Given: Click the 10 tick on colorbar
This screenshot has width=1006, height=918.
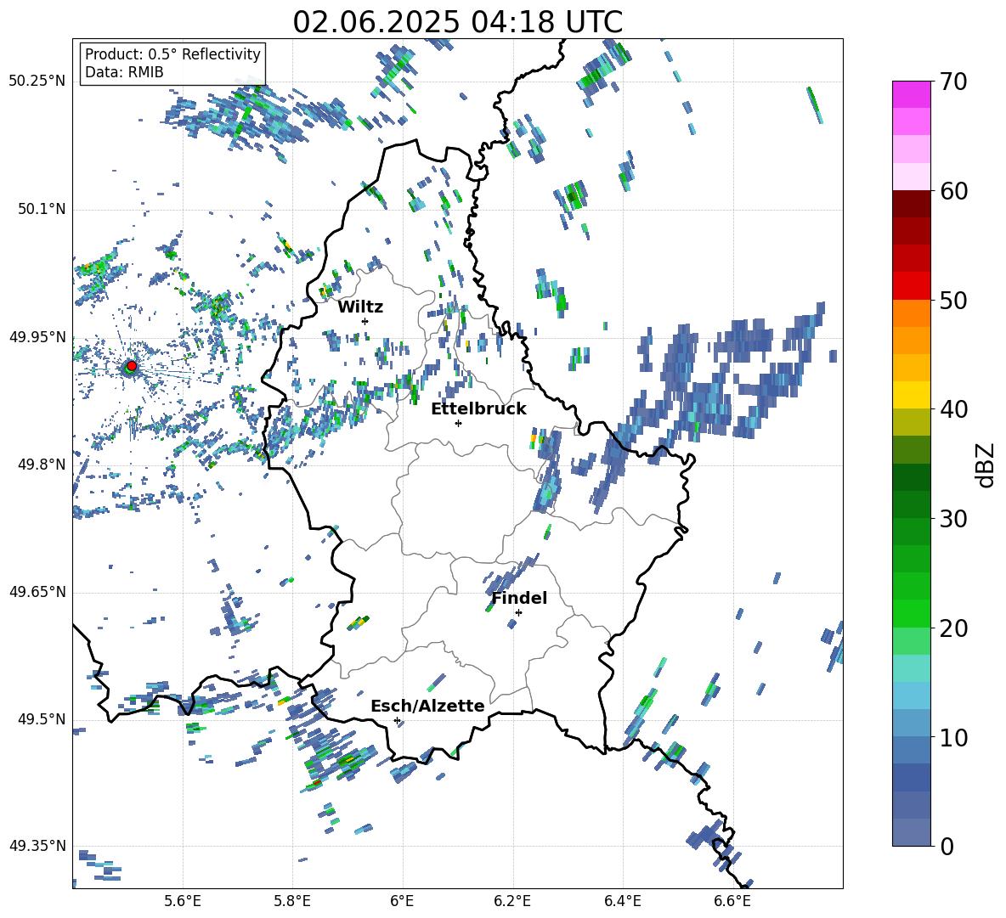Looking at the screenshot, I should (953, 737).
